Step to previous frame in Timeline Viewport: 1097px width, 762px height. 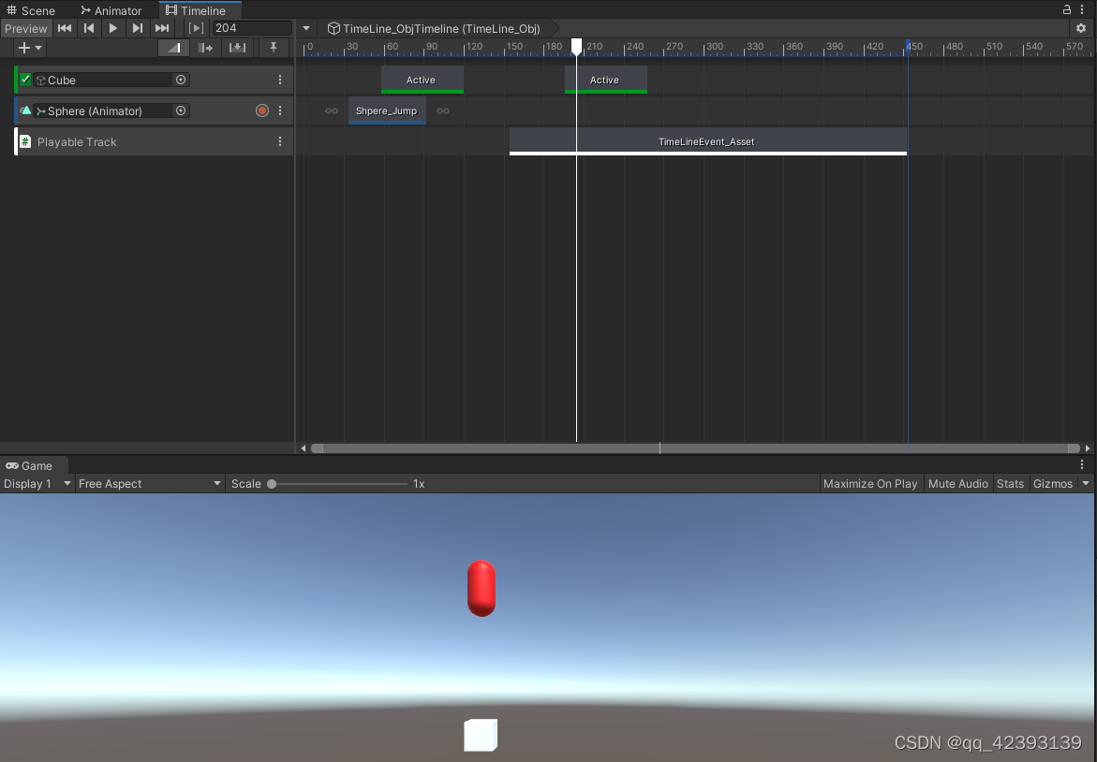pos(89,28)
